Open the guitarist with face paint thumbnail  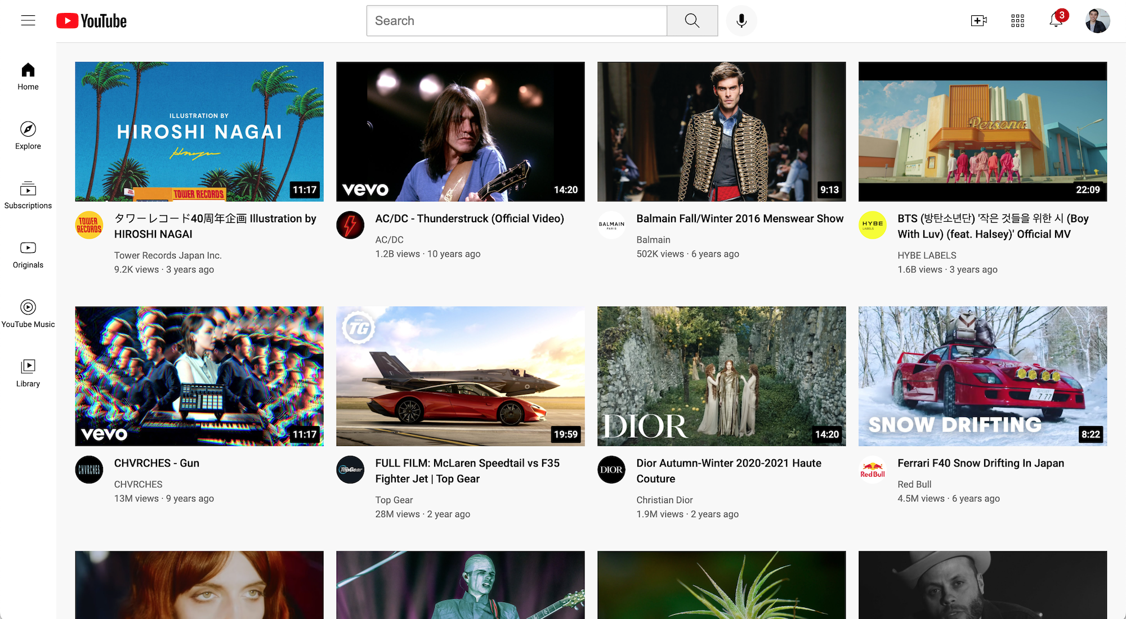point(461,585)
